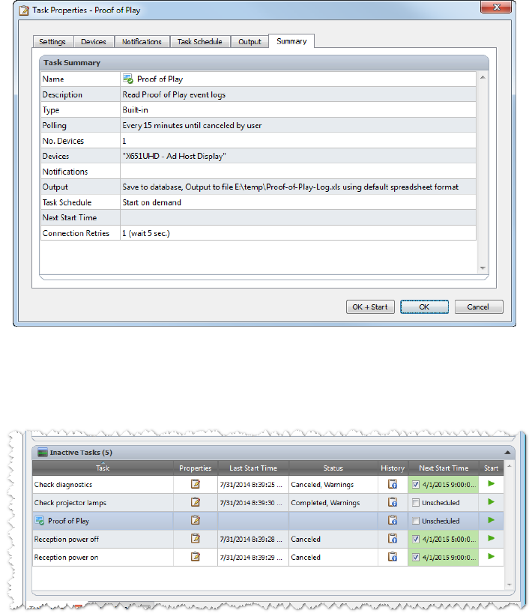This screenshot has height=616, width=529.
Task: Select the Reception power on row
Action: tap(267, 557)
